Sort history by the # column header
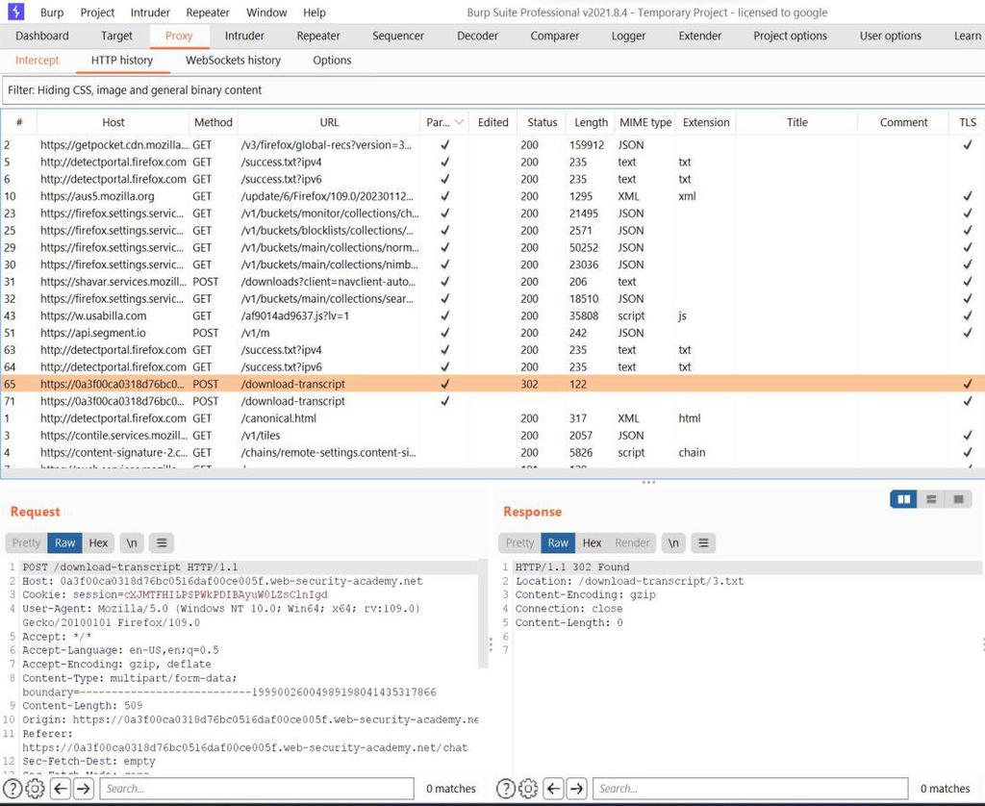Image resolution: width=985 pixels, height=806 pixels. (x=19, y=122)
